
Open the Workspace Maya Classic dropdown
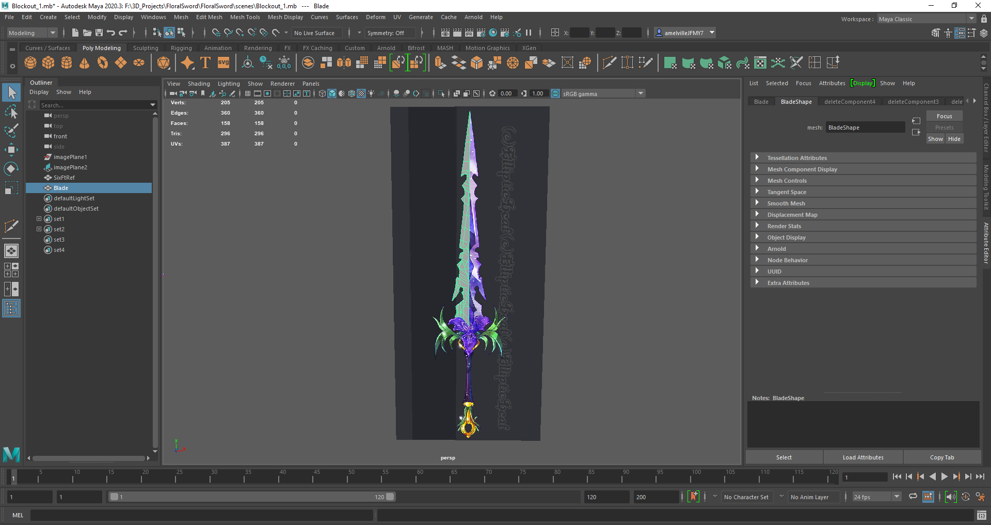[926, 19]
